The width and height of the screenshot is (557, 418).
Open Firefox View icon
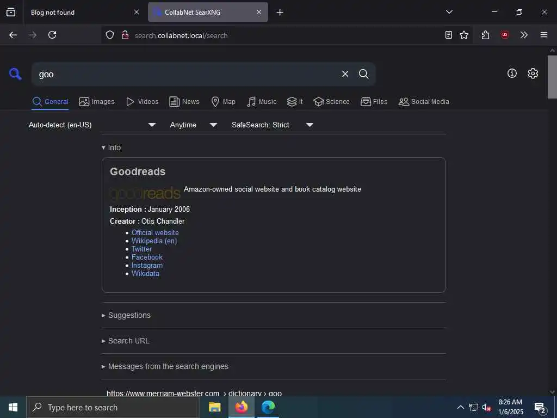pyautogui.click(x=11, y=12)
